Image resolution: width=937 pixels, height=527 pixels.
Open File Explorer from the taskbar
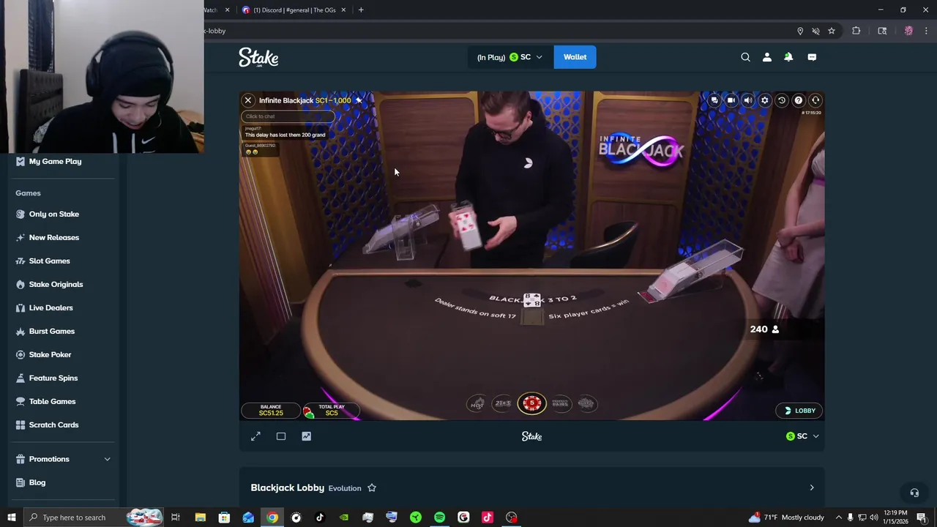(x=200, y=517)
